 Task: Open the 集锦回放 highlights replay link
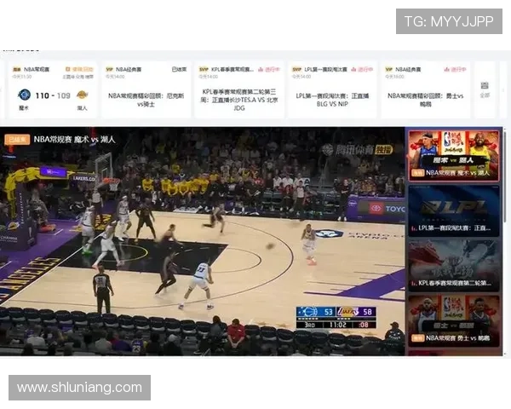[x=79, y=69]
